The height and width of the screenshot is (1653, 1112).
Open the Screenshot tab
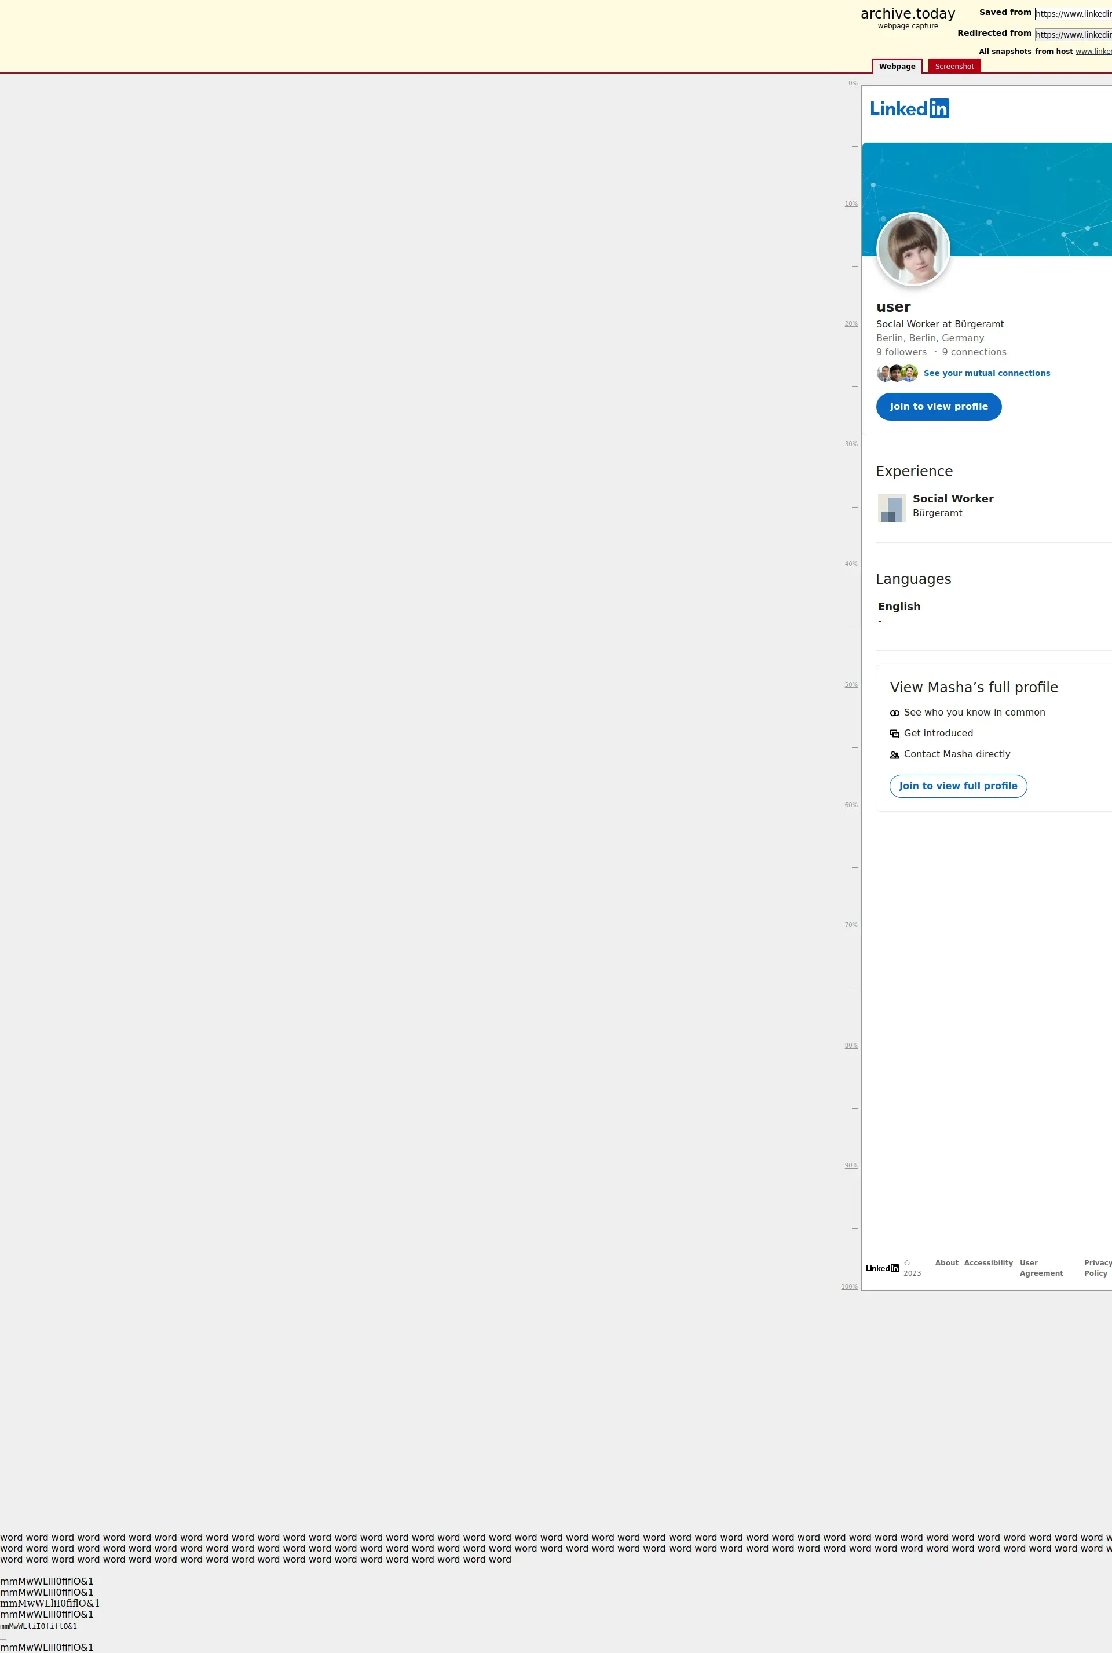point(954,67)
